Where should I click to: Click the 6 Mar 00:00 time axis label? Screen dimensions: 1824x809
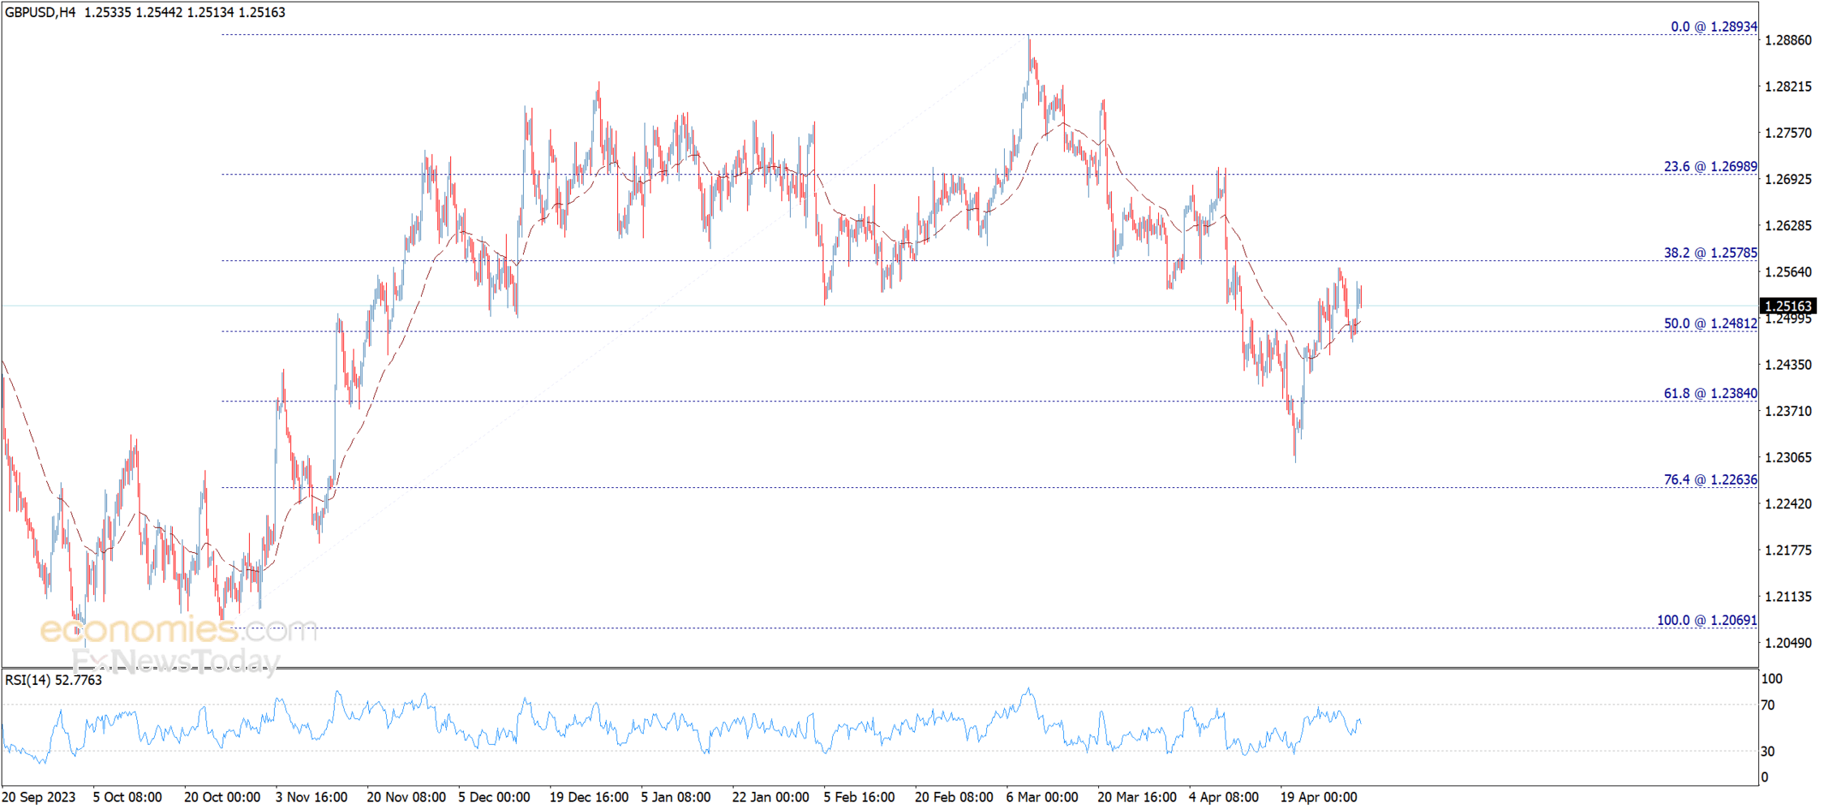coord(1042,797)
